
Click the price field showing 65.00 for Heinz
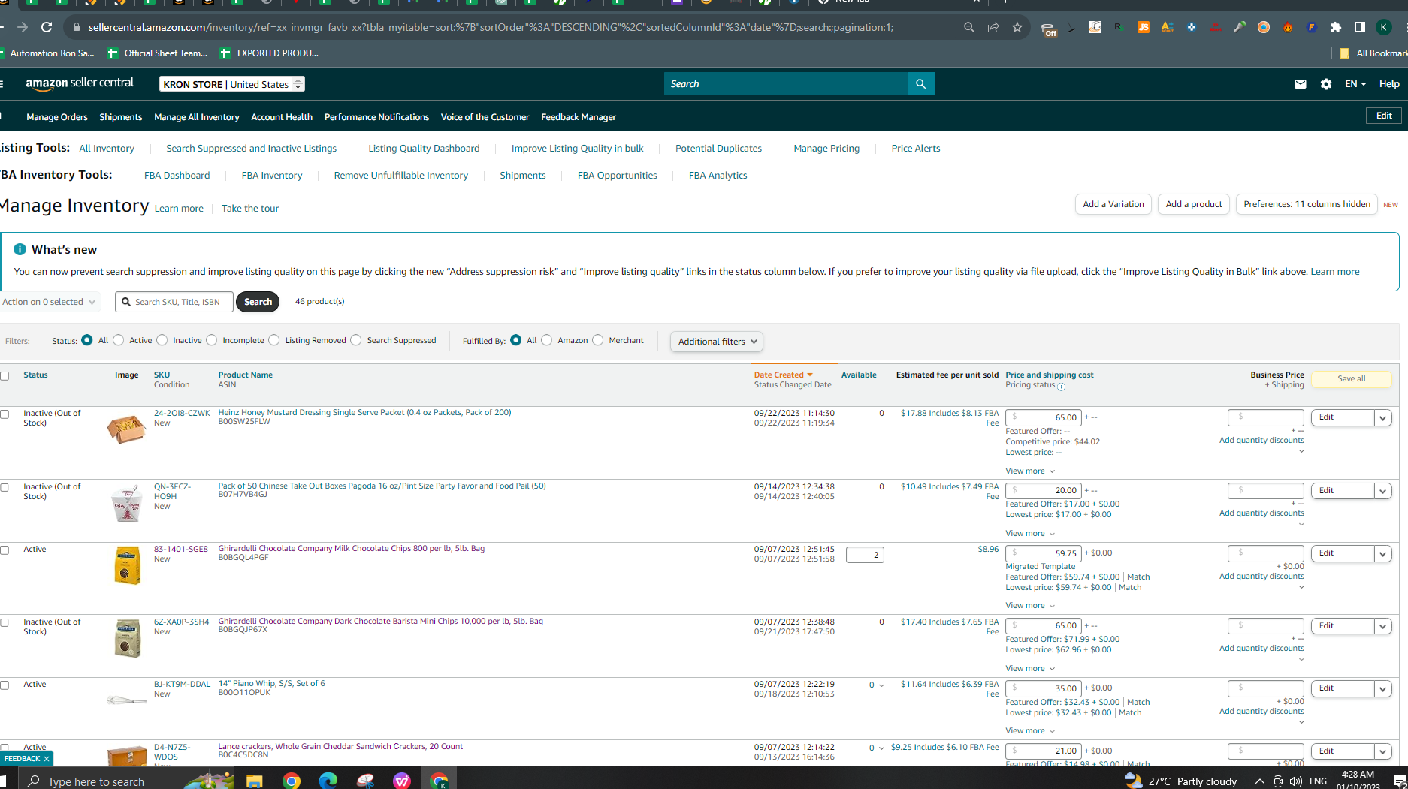[1044, 417]
